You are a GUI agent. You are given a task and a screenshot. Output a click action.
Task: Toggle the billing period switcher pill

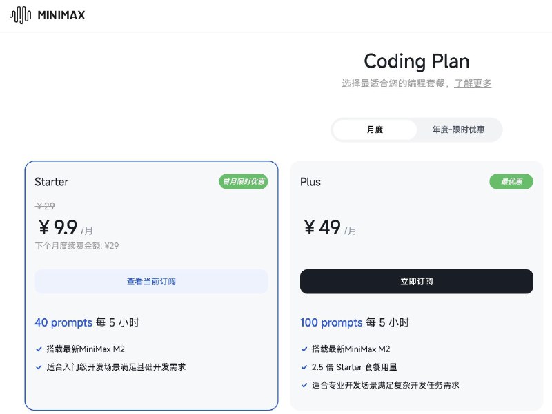coord(417,130)
